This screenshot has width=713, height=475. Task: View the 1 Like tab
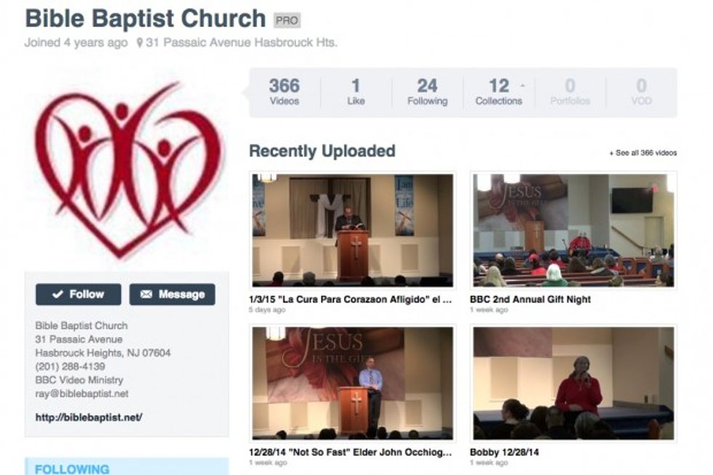(x=356, y=92)
